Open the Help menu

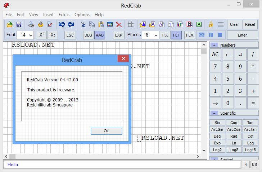[x=99, y=15]
